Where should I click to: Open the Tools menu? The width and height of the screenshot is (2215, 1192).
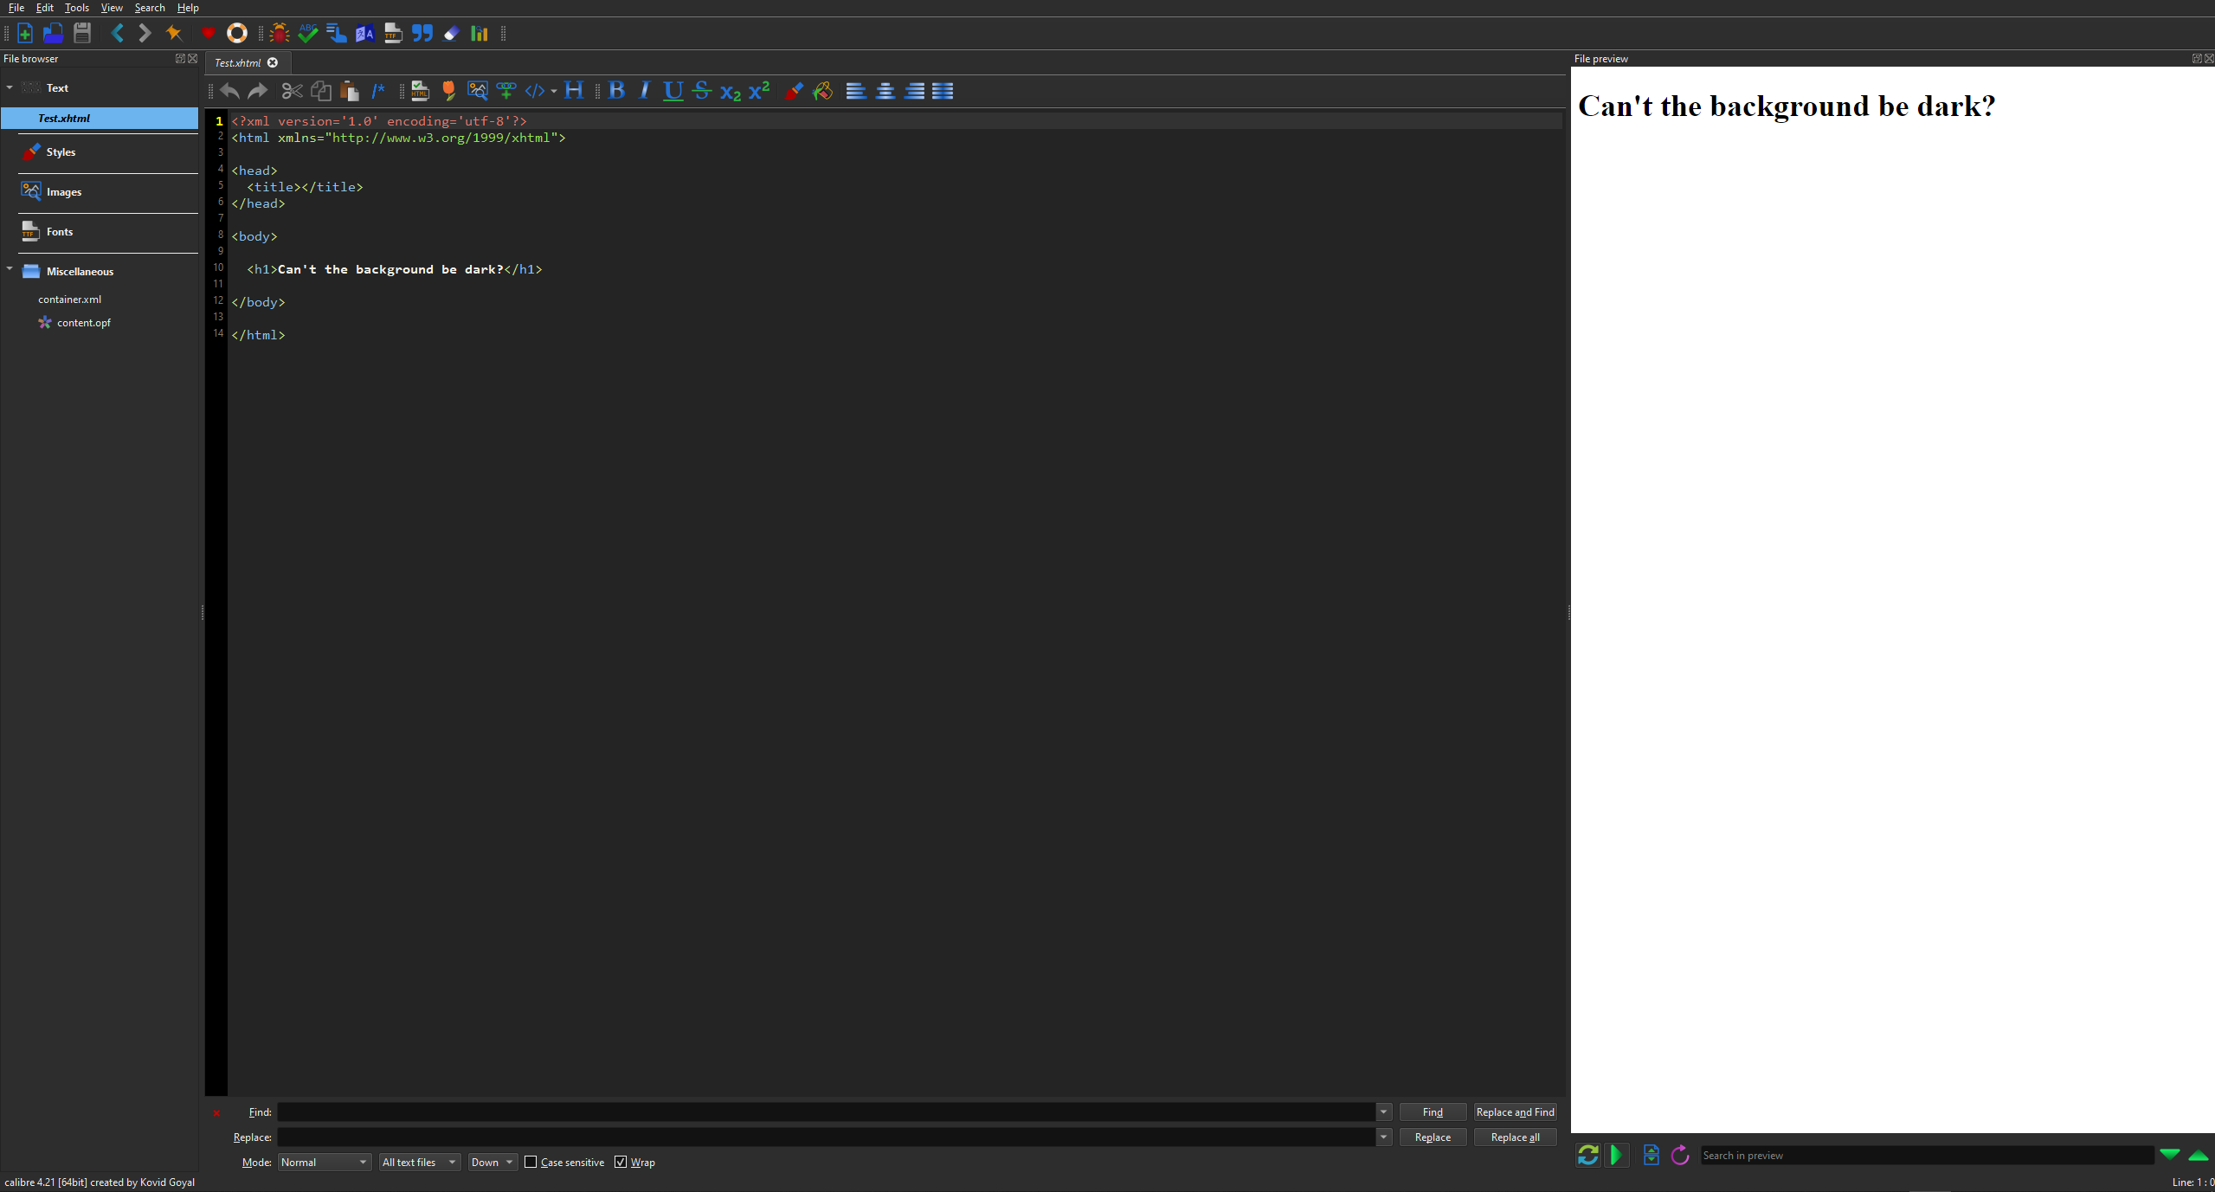[76, 8]
